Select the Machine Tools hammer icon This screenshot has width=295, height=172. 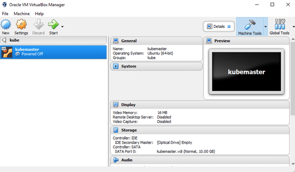pos(250,25)
